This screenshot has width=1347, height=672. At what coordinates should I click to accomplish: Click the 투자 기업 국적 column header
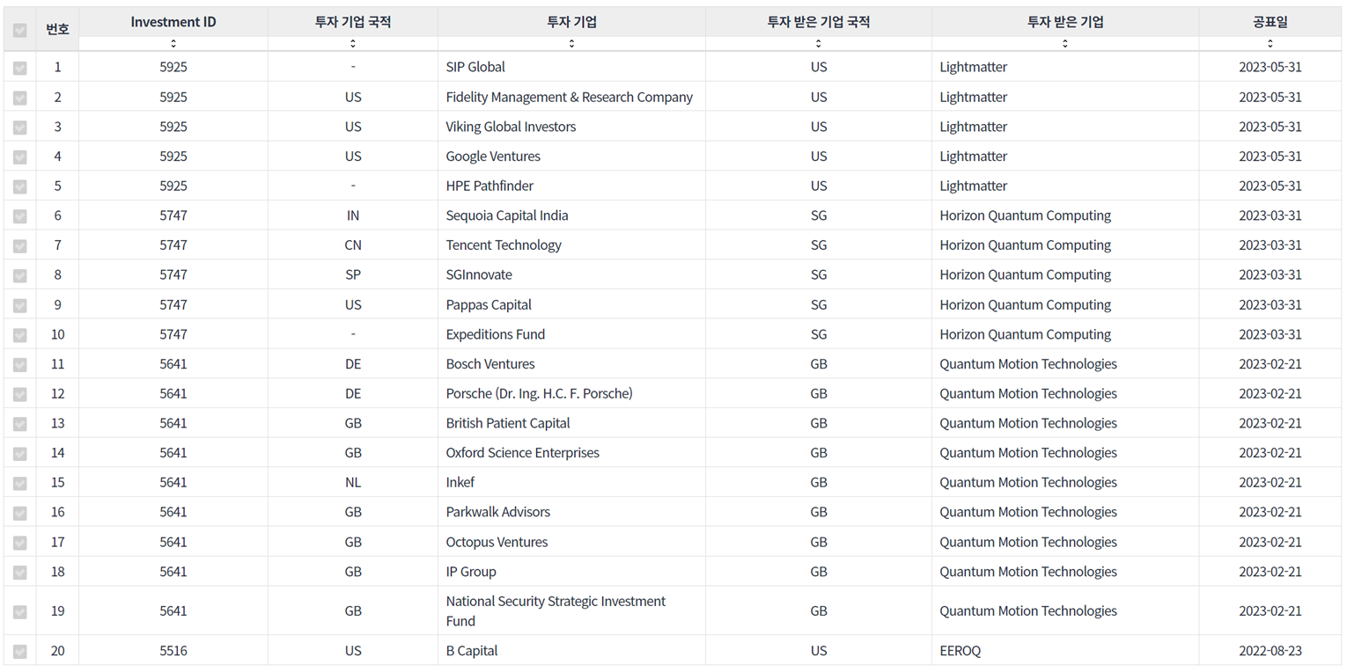[x=353, y=22]
